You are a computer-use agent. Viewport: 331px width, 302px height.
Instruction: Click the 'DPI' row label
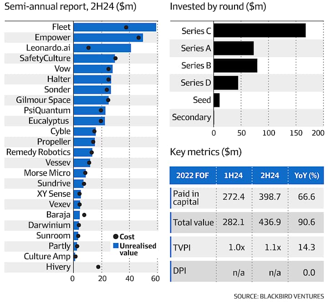click(x=180, y=271)
